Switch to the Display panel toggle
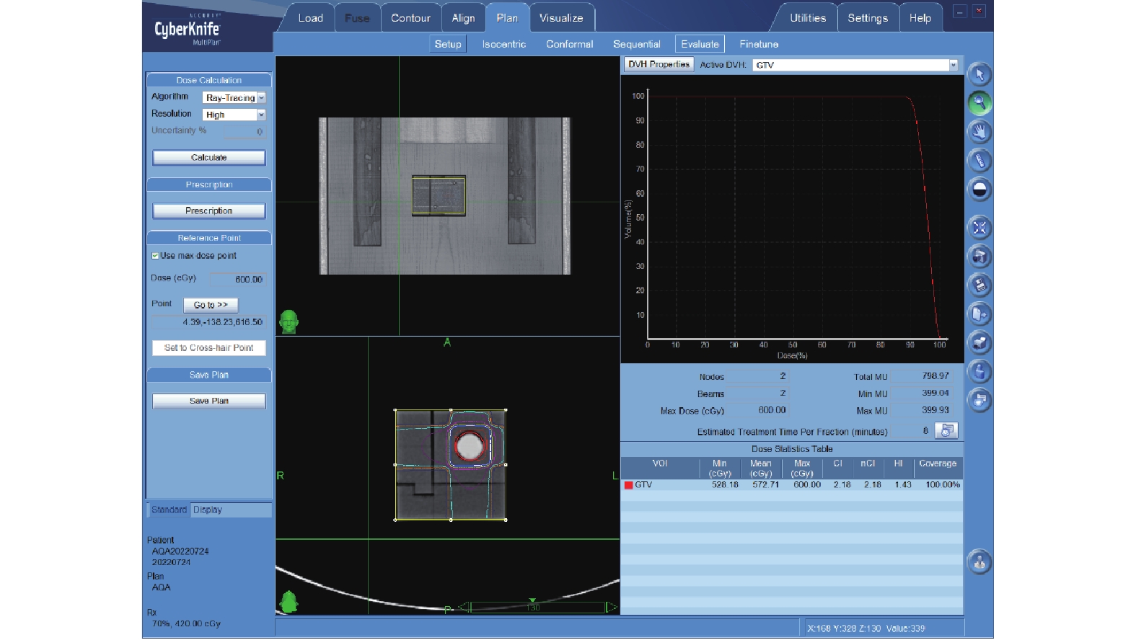The height and width of the screenshot is (640, 1136). tap(208, 510)
